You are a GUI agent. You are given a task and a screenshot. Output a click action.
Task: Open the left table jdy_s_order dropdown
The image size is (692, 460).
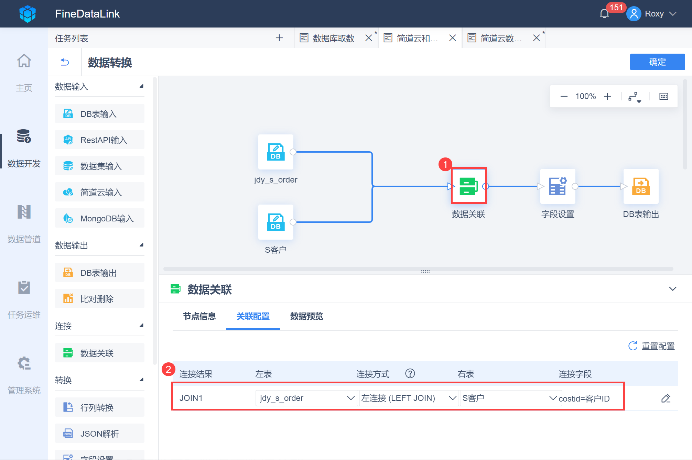point(306,398)
